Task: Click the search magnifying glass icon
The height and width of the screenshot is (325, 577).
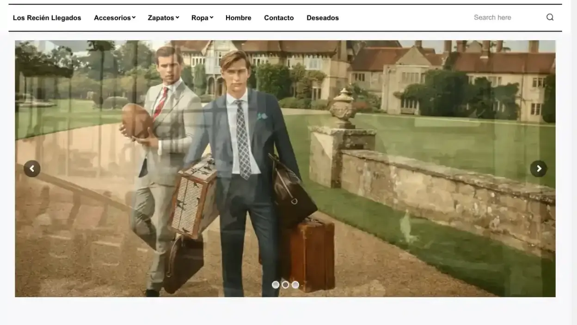Action: [550, 18]
